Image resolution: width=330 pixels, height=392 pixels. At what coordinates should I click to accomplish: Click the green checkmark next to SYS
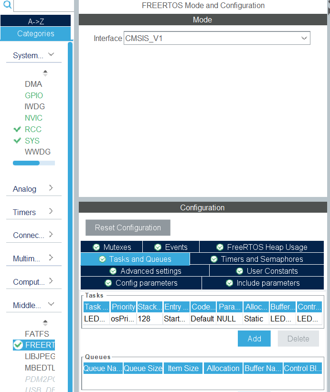point(17,141)
